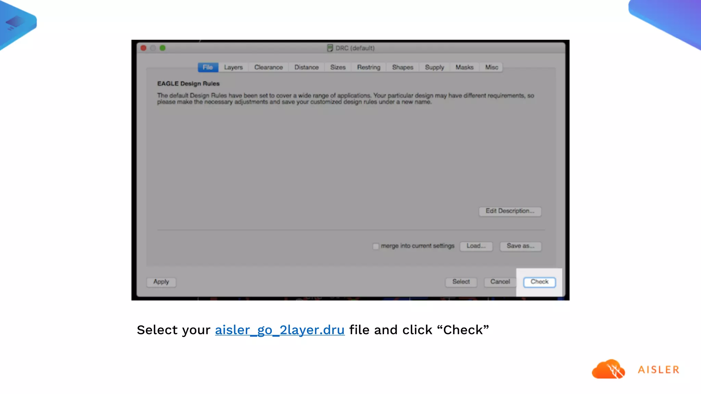
Task: Enable merge into current settings checkbox
Action: pyautogui.click(x=375, y=246)
